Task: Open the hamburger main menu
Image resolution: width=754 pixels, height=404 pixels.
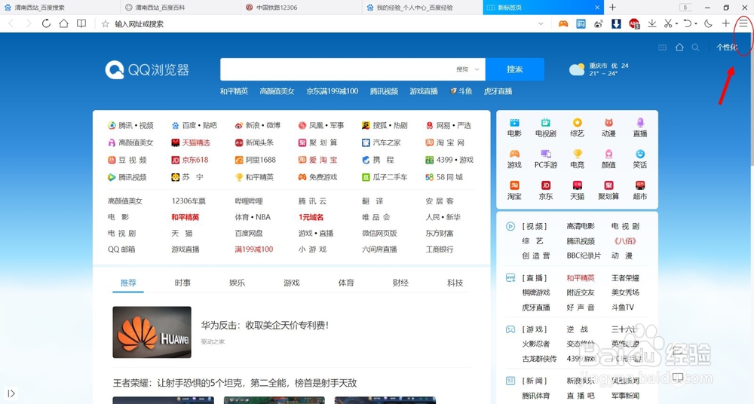Action: click(x=743, y=23)
